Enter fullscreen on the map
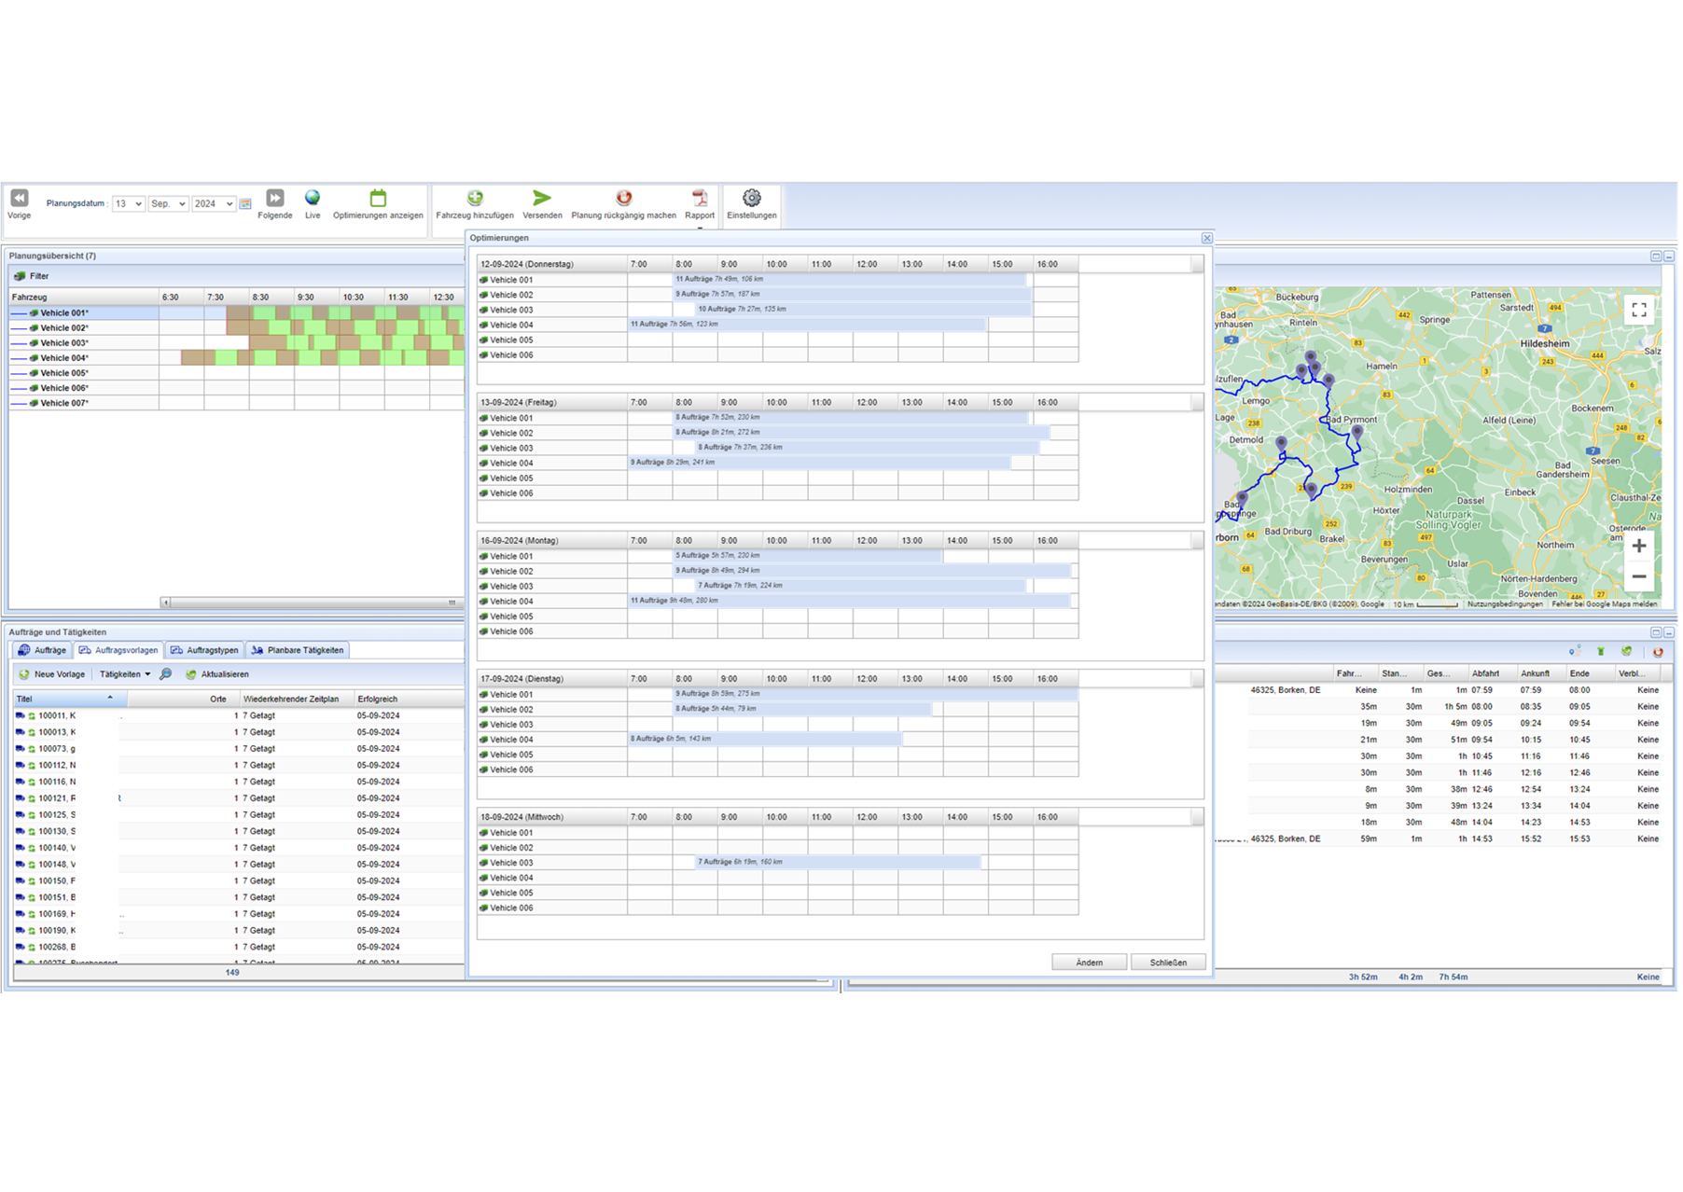 coord(1638,310)
